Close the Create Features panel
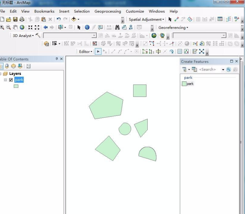Image resolution: width=245 pixels, height=214 pixels. click(236, 61)
